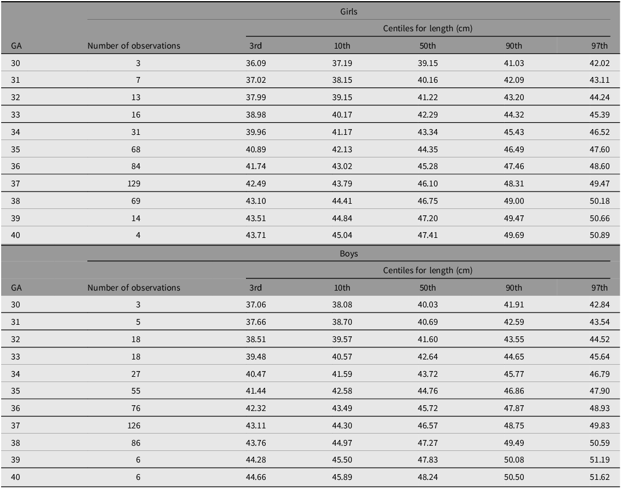Screen dimensions: 621x488
Task: Select Centiles for length header under Girls
Action: (x=427, y=28)
